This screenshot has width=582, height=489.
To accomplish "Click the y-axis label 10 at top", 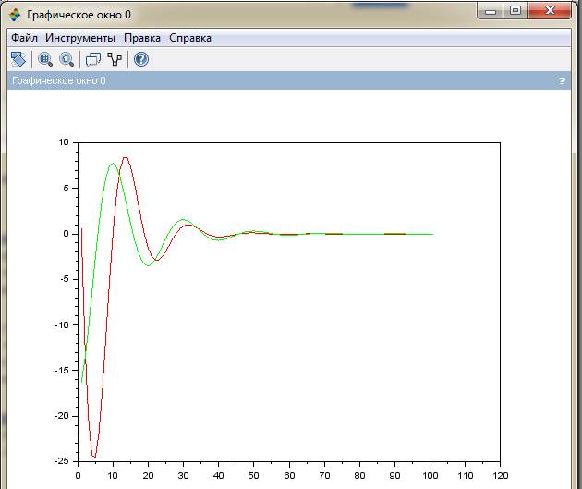I will click(64, 142).
